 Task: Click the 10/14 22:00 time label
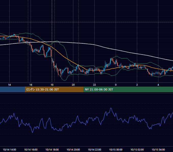click(94, 149)
